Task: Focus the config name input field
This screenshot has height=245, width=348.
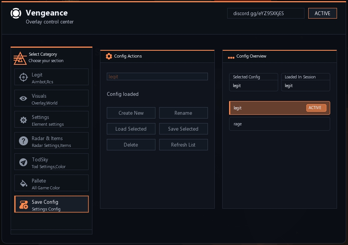Action: pyautogui.click(x=157, y=76)
